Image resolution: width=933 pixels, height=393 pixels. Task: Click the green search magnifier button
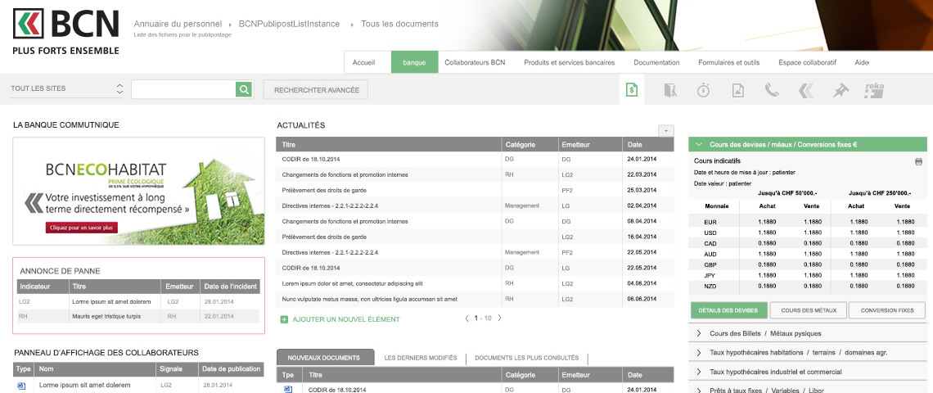[x=243, y=89]
